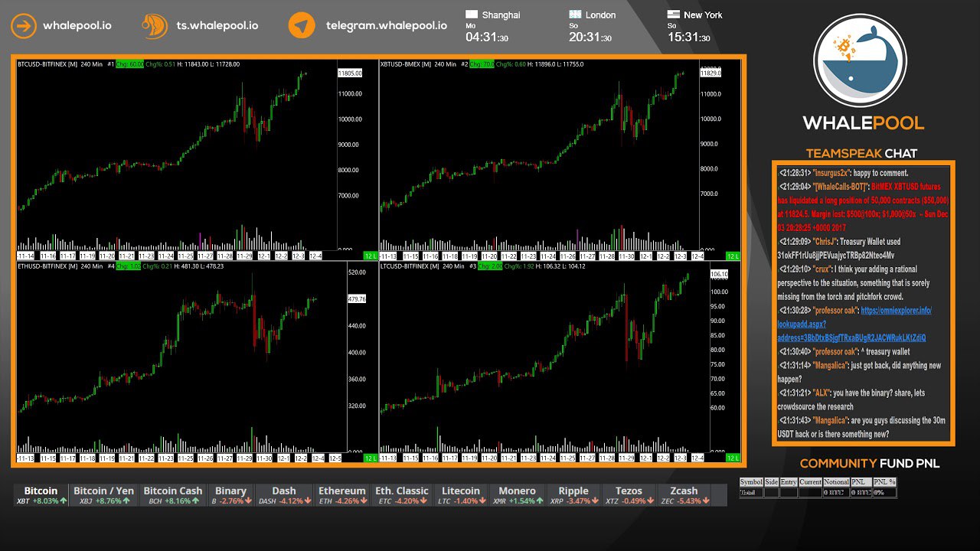Click Mangalica's 'just got back' message

click(x=859, y=372)
